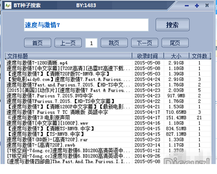The width and height of the screenshot is (217, 174).
Task: Select 速度与激情7-[高清720P].rmvb entry
Action: [x=108, y=145]
